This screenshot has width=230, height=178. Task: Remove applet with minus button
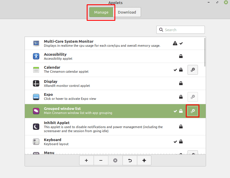tap(101, 160)
